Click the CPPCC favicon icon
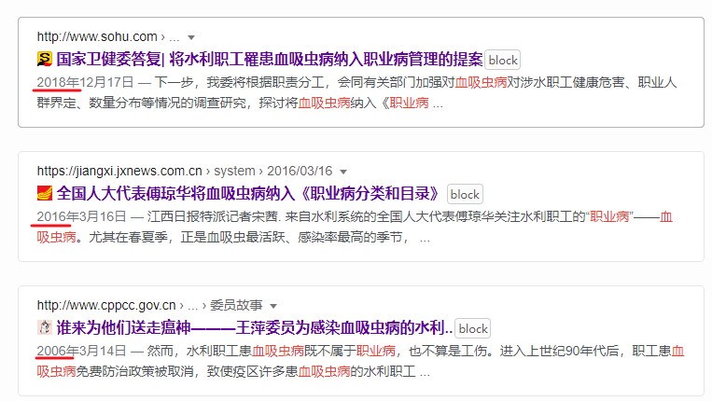Image resolution: width=712 pixels, height=401 pixels. click(x=45, y=327)
